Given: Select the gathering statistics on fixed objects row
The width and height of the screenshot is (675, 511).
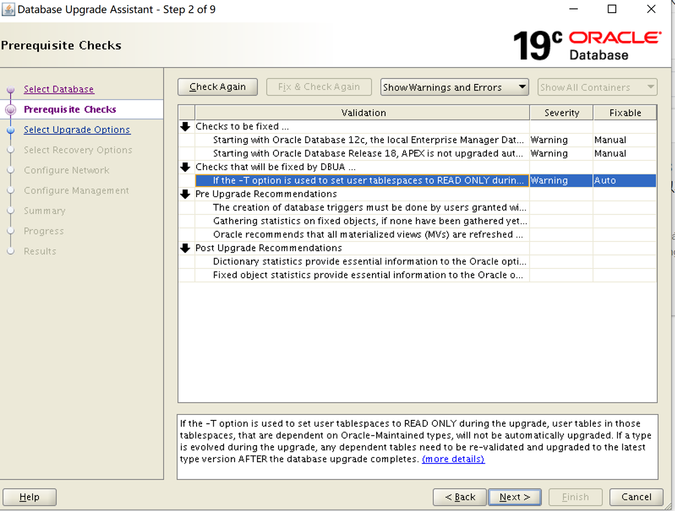Looking at the screenshot, I should coord(417,221).
